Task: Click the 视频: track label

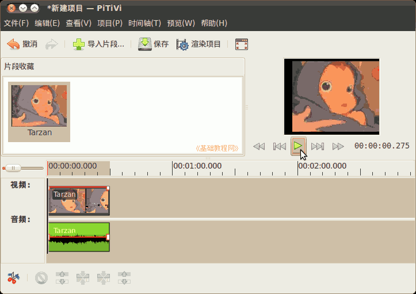Action: (x=21, y=185)
